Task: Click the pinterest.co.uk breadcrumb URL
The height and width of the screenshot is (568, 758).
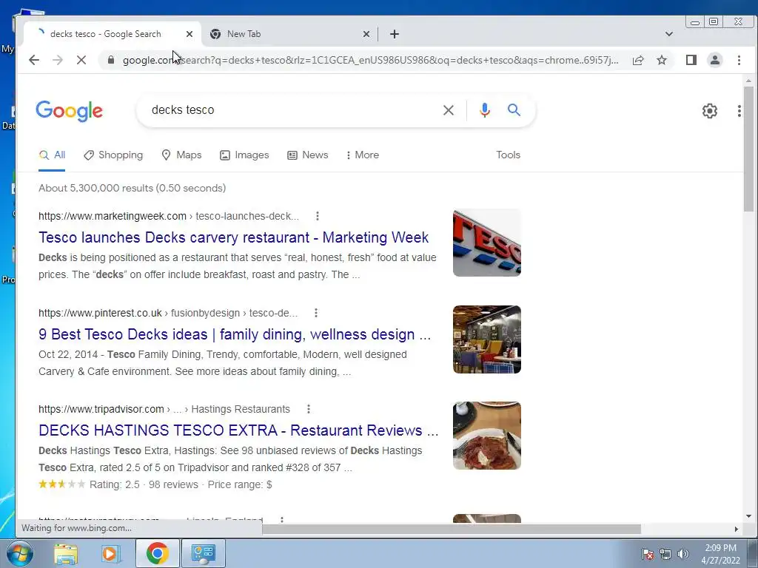Action: click(168, 313)
